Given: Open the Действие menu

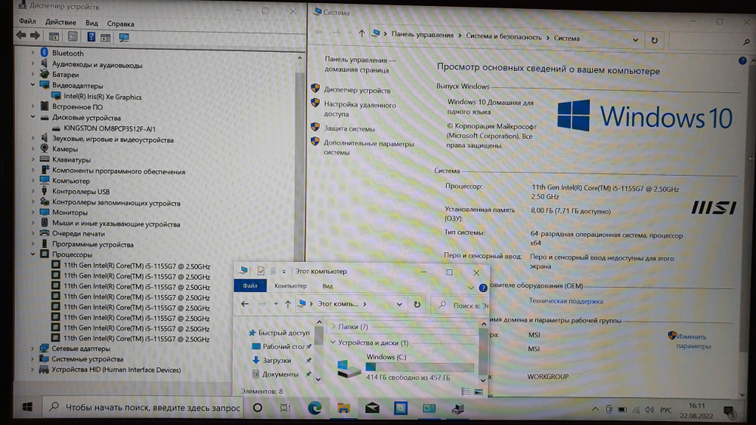Looking at the screenshot, I should pyautogui.click(x=60, y=22).
